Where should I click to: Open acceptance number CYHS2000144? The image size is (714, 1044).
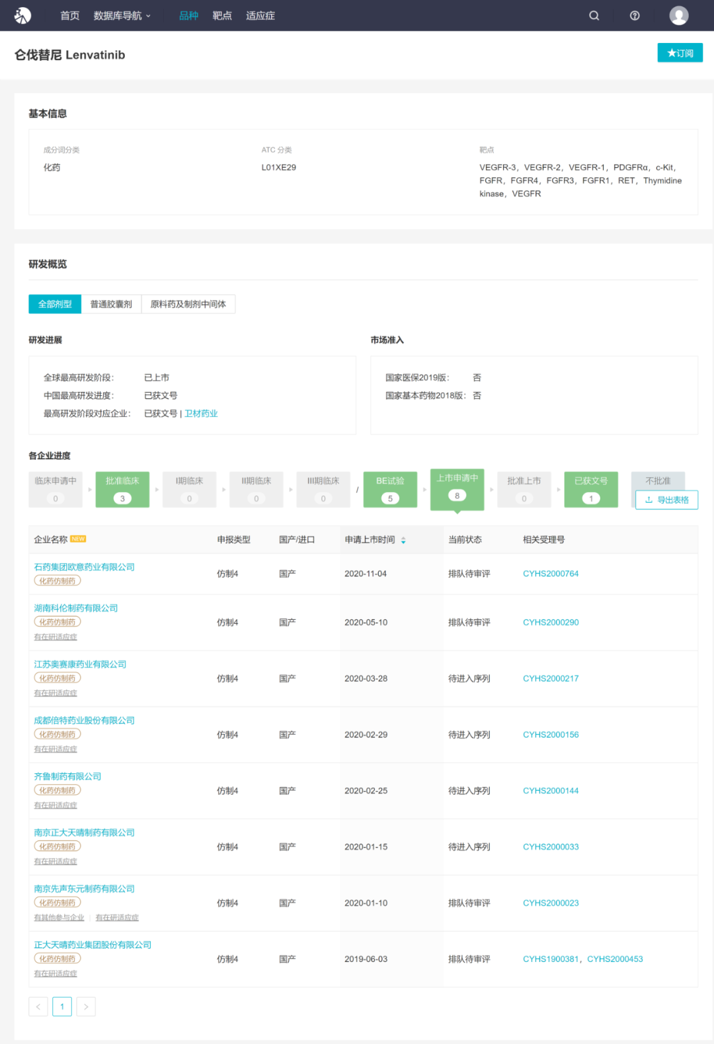551,791
